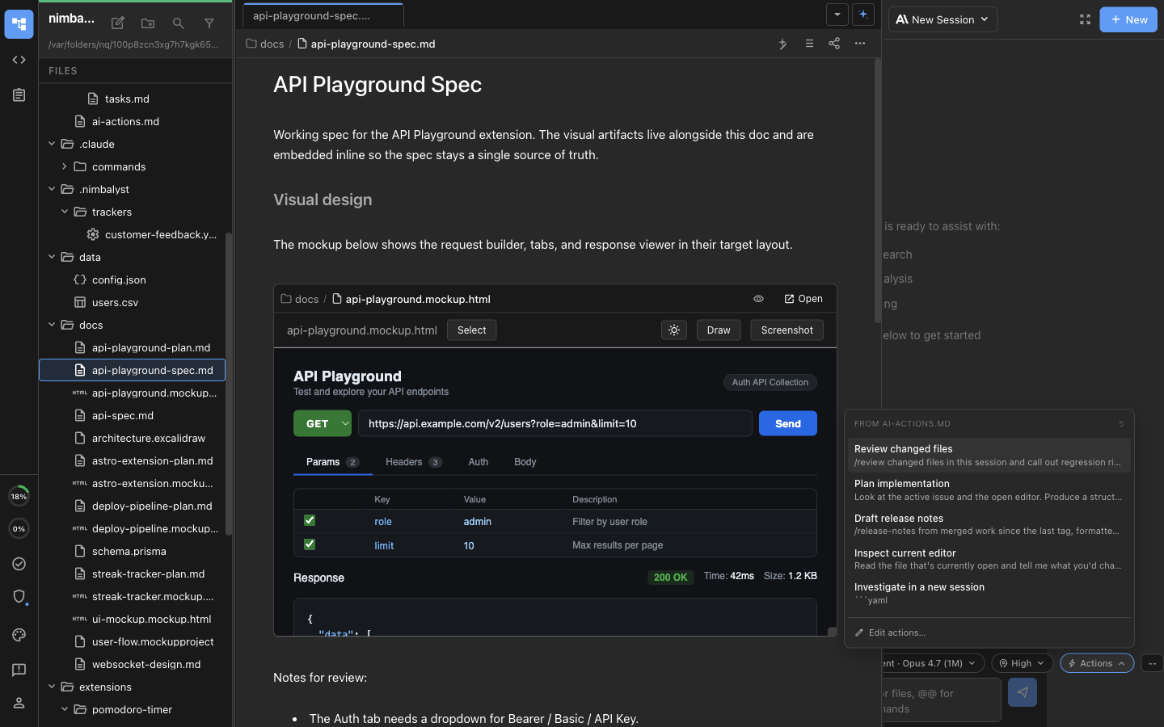
Task: Choose Plan implementation action
Action: point(989,490)
